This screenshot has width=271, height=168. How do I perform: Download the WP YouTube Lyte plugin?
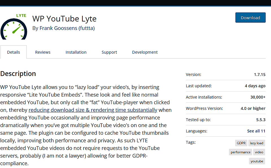[250, 18]
